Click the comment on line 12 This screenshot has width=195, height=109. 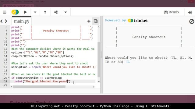(x=53, y=49)
